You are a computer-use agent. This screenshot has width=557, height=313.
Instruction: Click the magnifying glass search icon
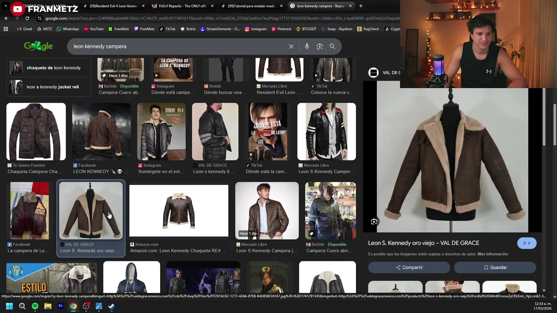click(332, 47)
